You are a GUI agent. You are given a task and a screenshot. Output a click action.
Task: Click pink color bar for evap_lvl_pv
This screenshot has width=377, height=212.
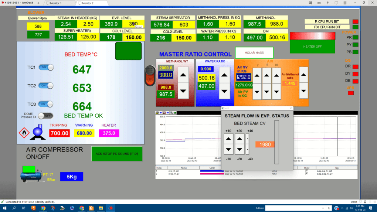pos(212,174)
